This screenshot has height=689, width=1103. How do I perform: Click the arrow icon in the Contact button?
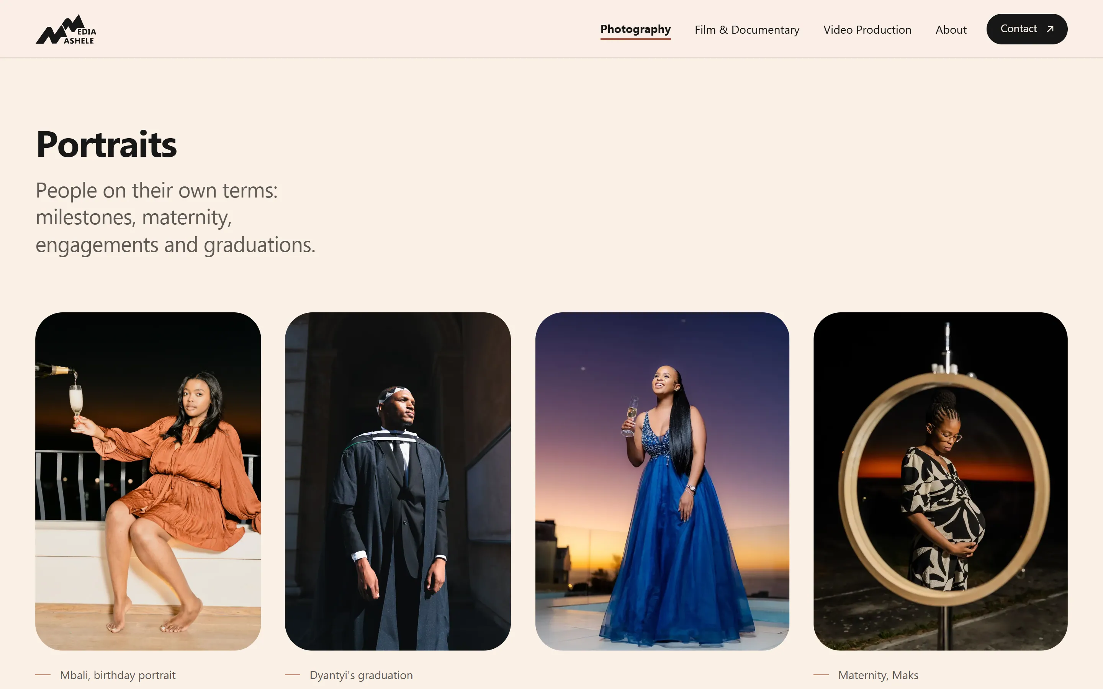point(1050,29)
